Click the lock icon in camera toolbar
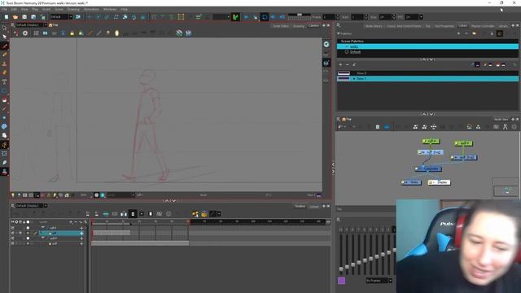The height and width of the screenshot is (293, 521). tap(72, 33)
